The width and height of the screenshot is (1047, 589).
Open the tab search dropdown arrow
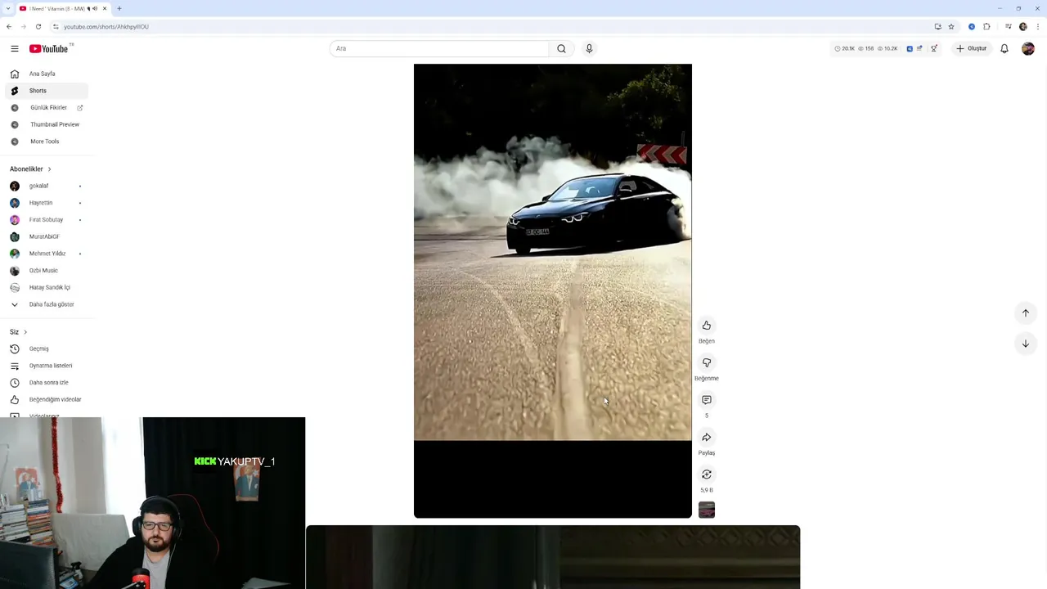(x=7, y=8)
